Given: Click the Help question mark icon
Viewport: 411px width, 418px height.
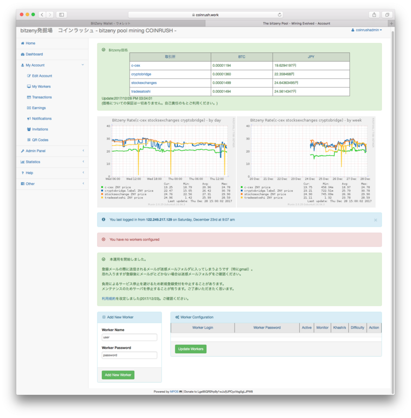Looking at the screenshot, I should pos(22,173).
